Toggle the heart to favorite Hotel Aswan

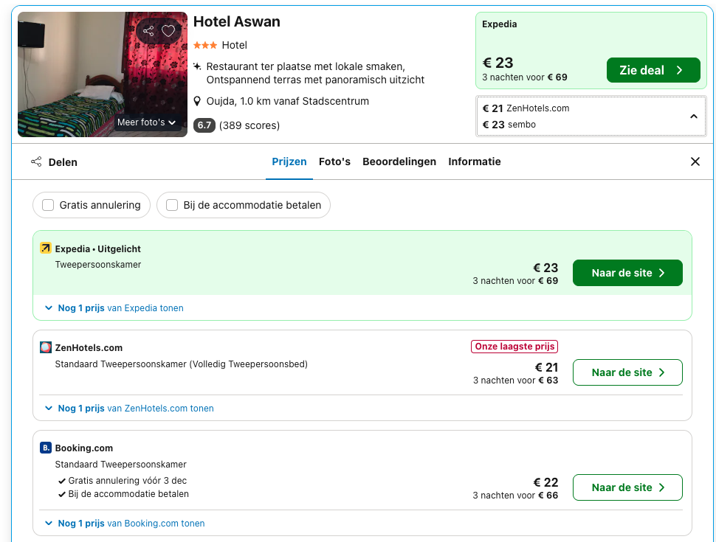click(168, 31)
